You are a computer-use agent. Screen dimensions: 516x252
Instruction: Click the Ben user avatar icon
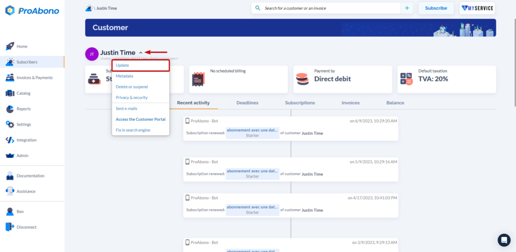click(10, 212)
